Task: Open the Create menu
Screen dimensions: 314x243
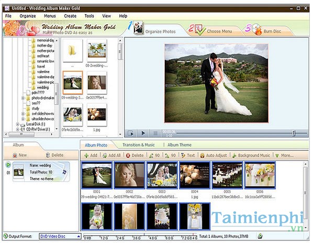Action: point(70,16)
